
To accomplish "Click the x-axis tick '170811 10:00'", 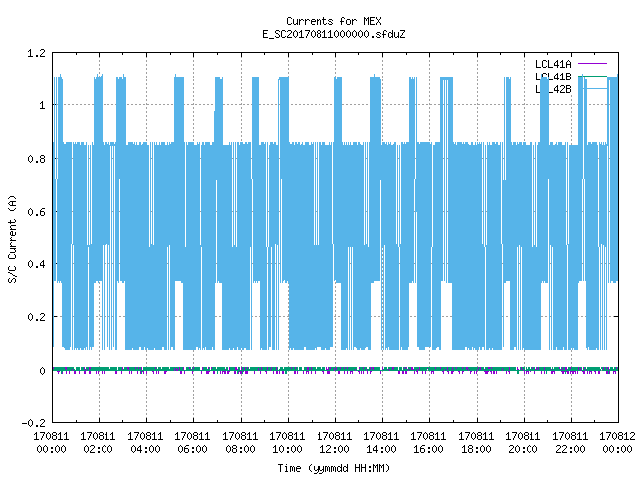I will 287,443.
